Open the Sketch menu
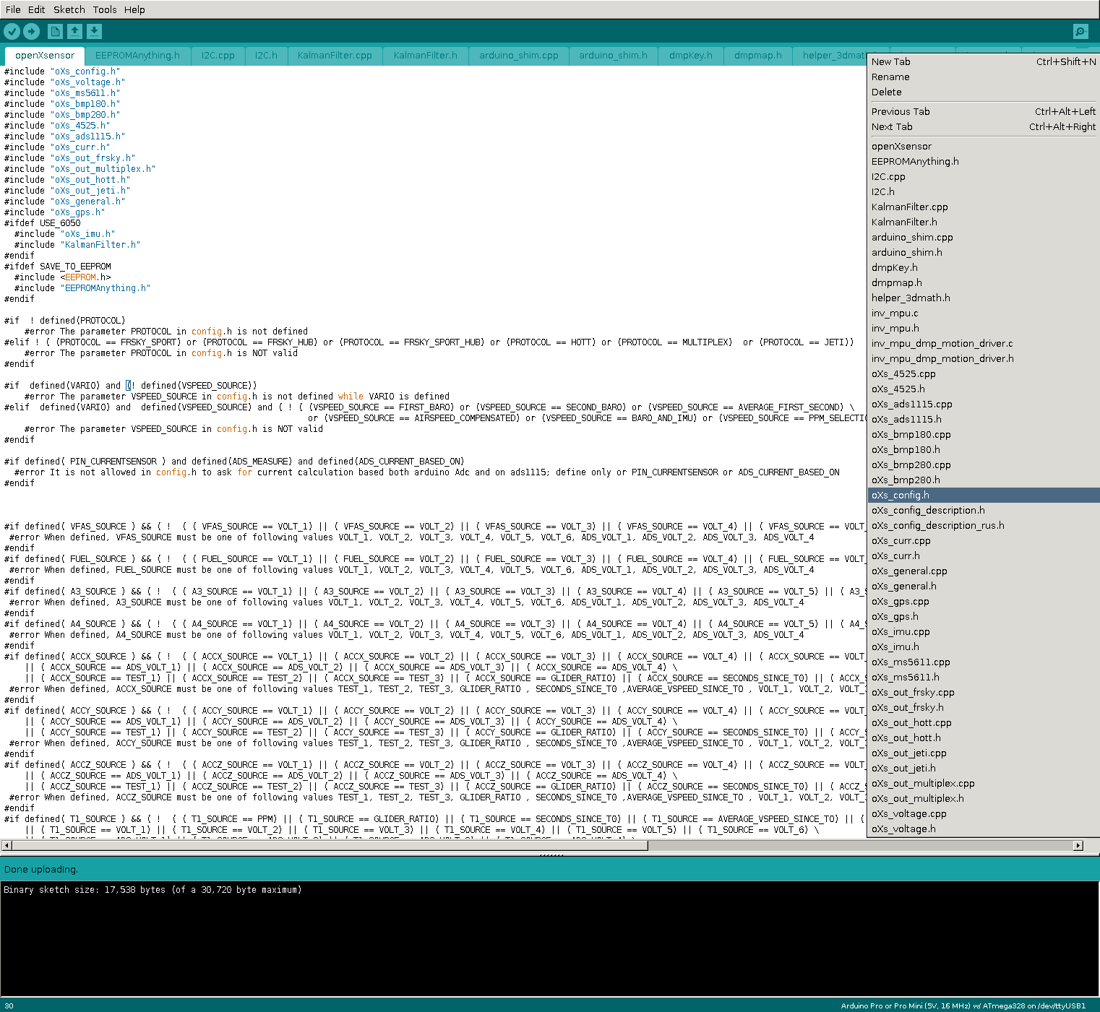Screen dimensions: 1100x1012 click(x=69, y=9)
